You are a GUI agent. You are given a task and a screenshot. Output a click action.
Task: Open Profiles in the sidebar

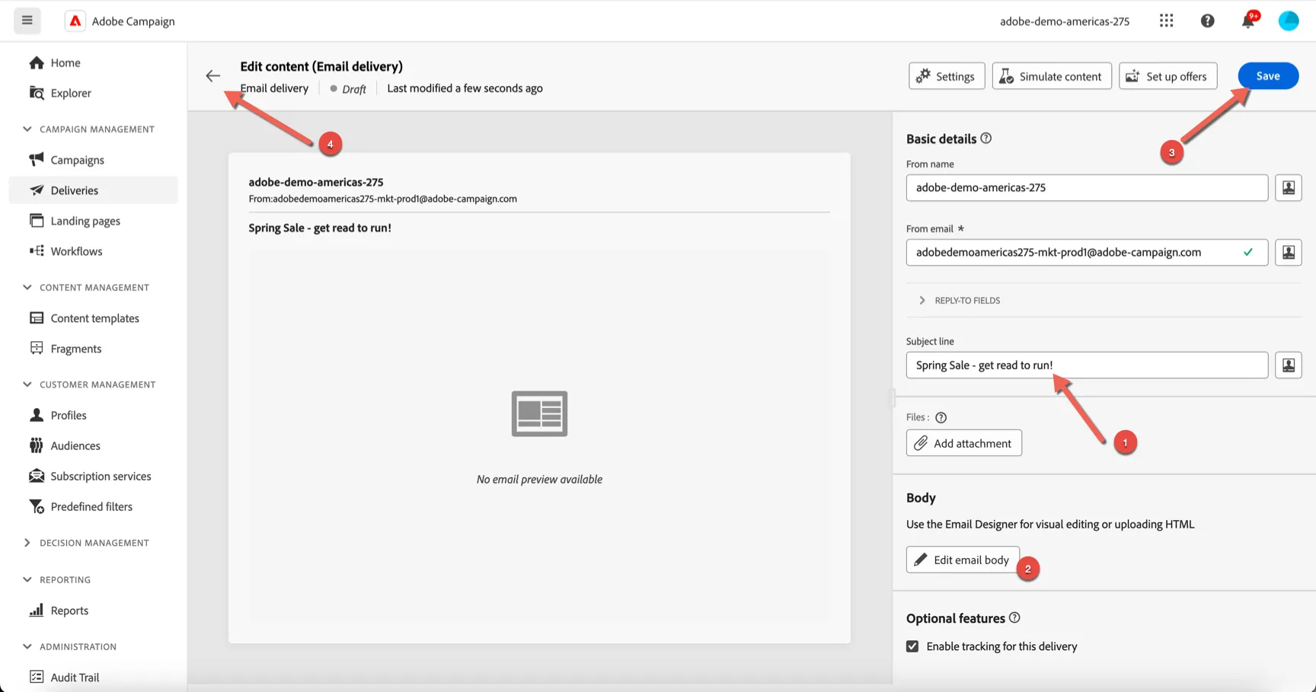tap(93, 415)
